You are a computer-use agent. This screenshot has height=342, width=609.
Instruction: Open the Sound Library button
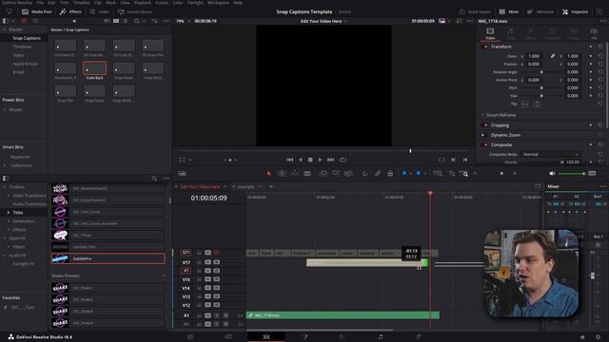pyautogui.click(x=135, y=11)
